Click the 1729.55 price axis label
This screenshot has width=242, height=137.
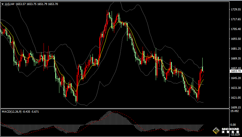point(235,10)
